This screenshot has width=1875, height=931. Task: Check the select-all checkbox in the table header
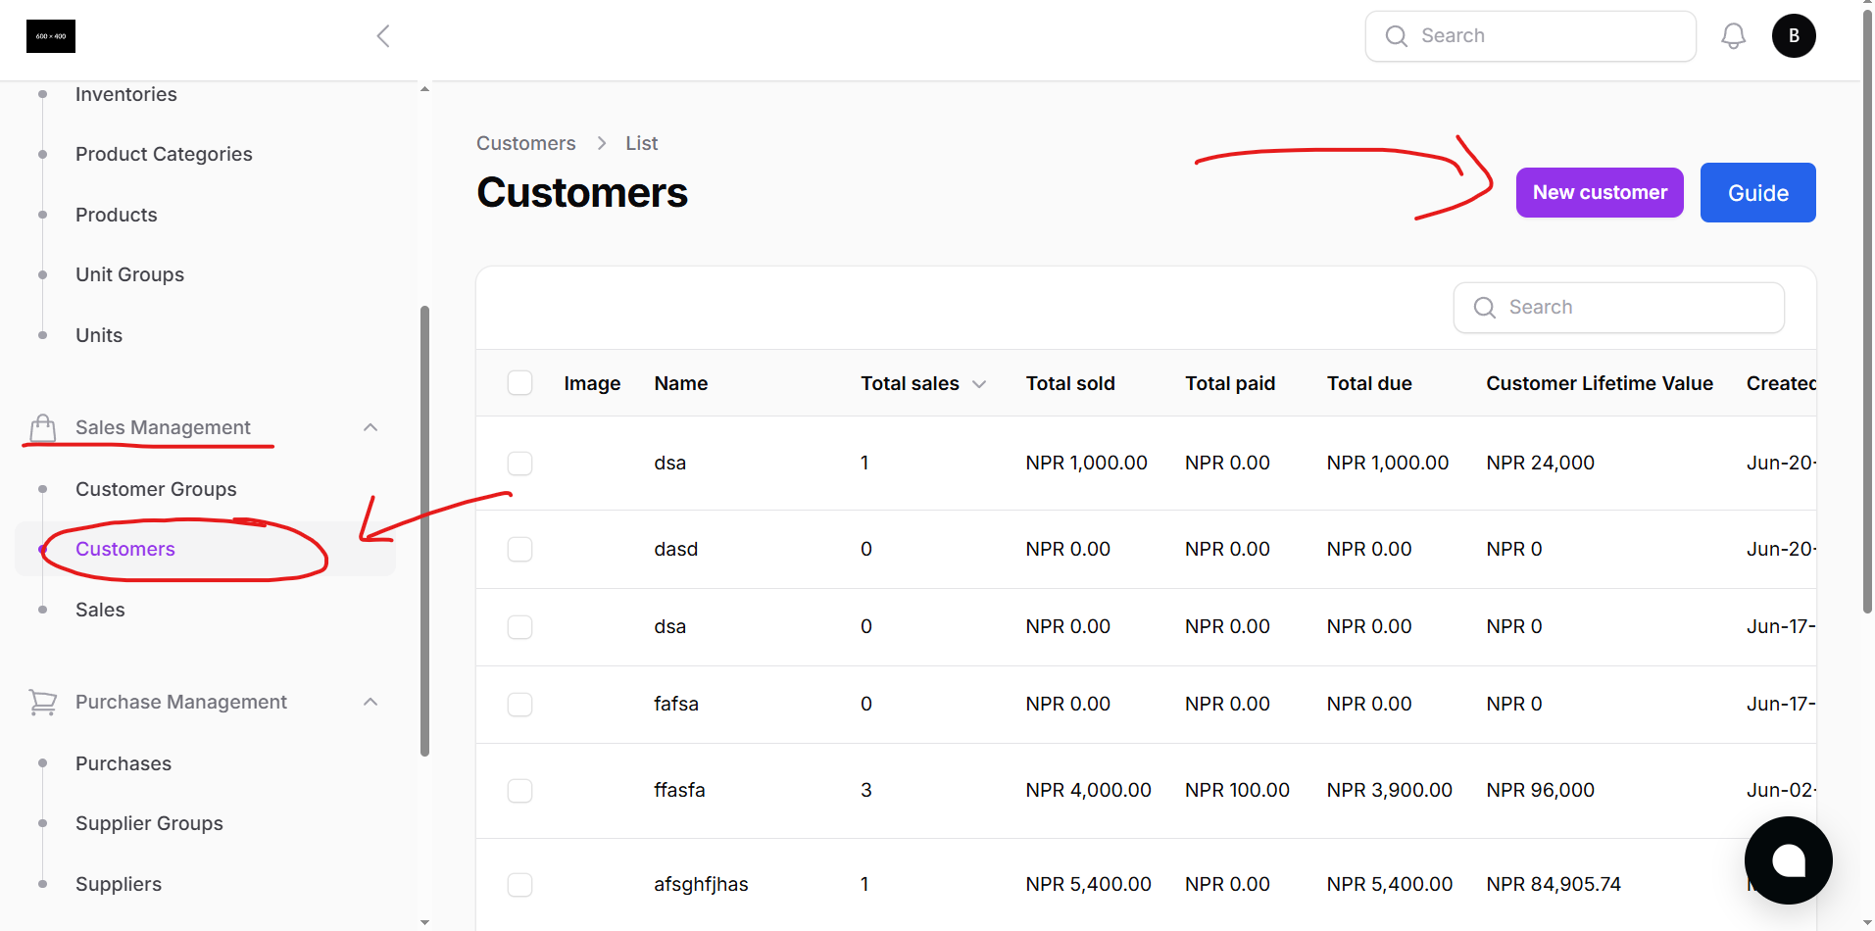(519, 382)
